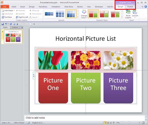Select the Picture Two green shape

click(86, 88)
